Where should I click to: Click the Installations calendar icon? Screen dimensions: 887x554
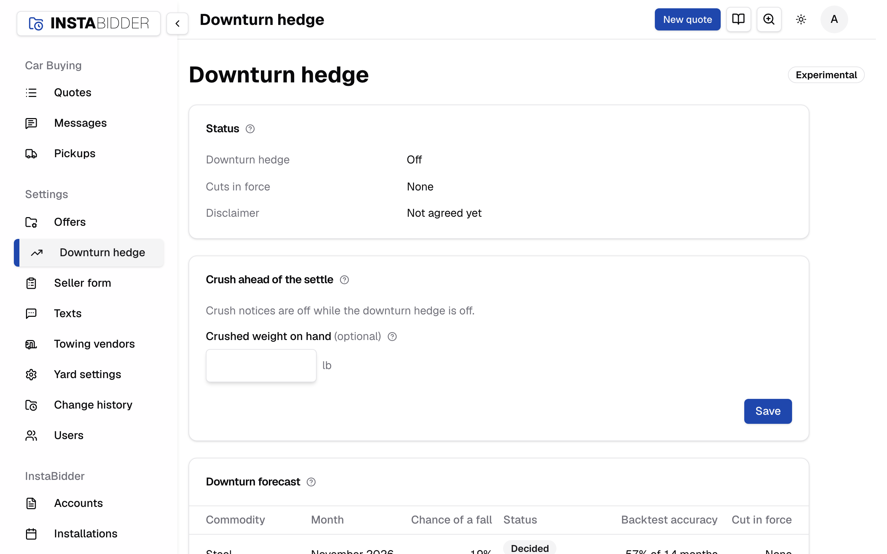pyautogui.click(x=31, y=534)
